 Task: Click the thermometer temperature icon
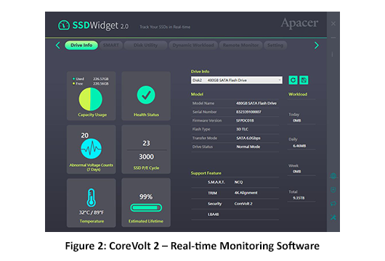click(x=91, y=198)
